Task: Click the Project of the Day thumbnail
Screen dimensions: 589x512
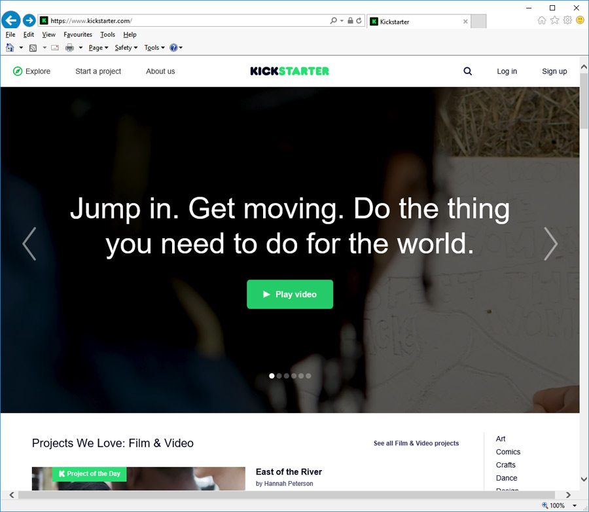Action: click(139, 479)
